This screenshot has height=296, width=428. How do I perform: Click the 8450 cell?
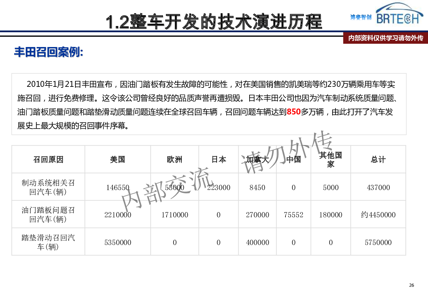257,187
